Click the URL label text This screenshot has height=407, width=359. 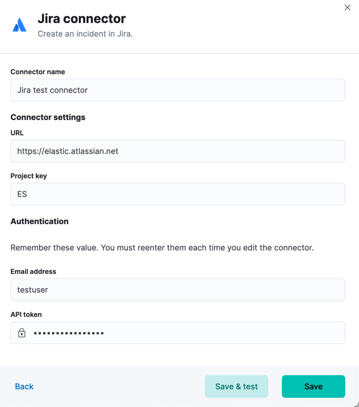(x=17, y=133)
